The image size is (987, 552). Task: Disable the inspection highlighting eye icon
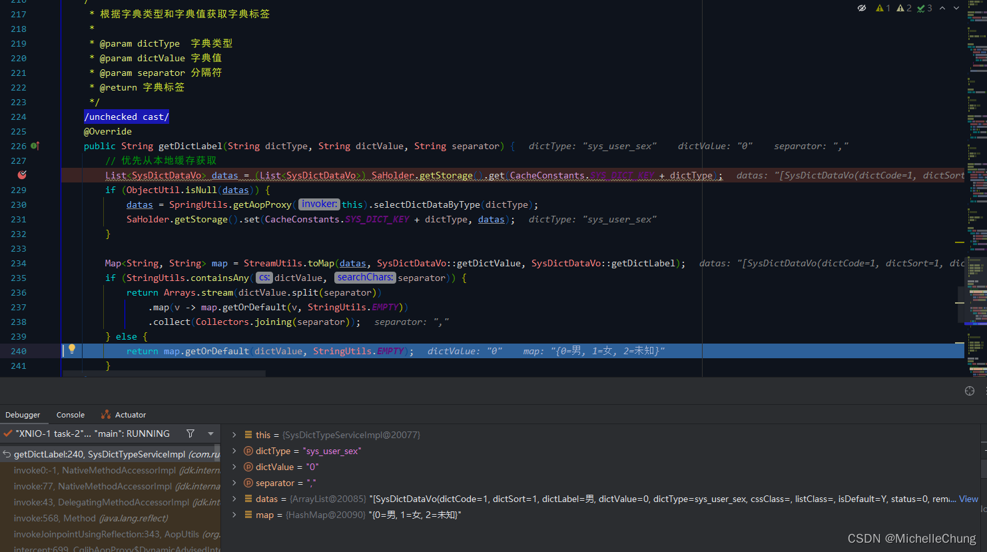pos(861,8)
